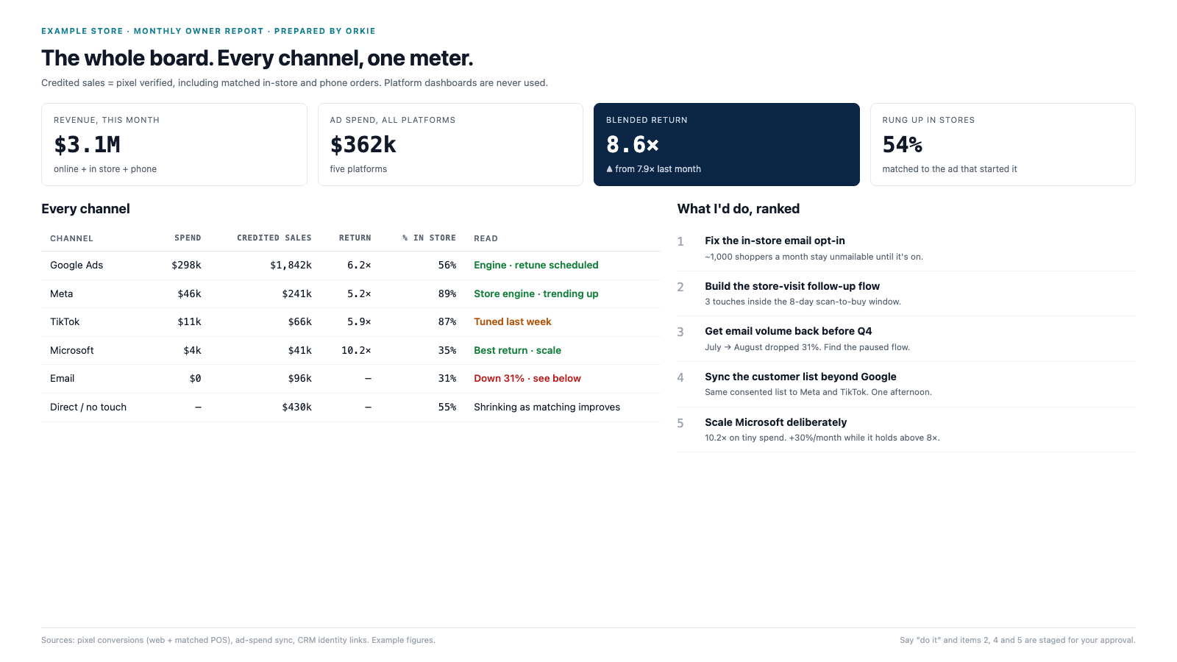The height and width of the screenshot is (662, 1177).
Task: Click the 'Every channel' section heading
Action: pos(85,209)
